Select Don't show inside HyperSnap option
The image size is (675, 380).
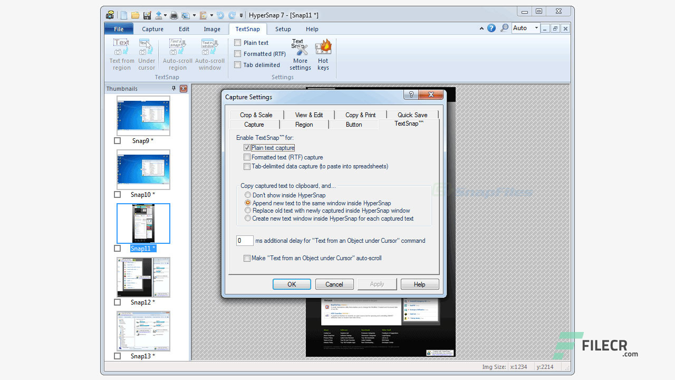(248, 195)
